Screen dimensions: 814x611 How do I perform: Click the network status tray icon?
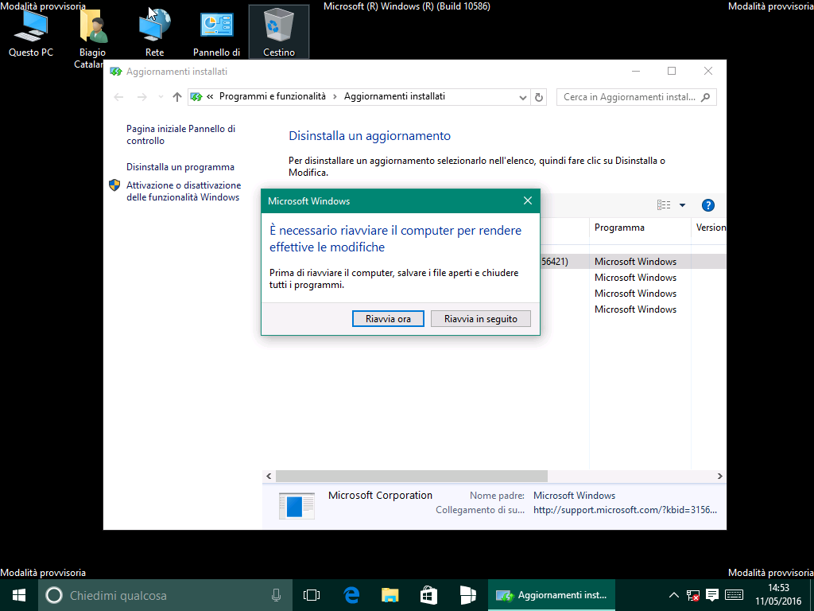692,595
